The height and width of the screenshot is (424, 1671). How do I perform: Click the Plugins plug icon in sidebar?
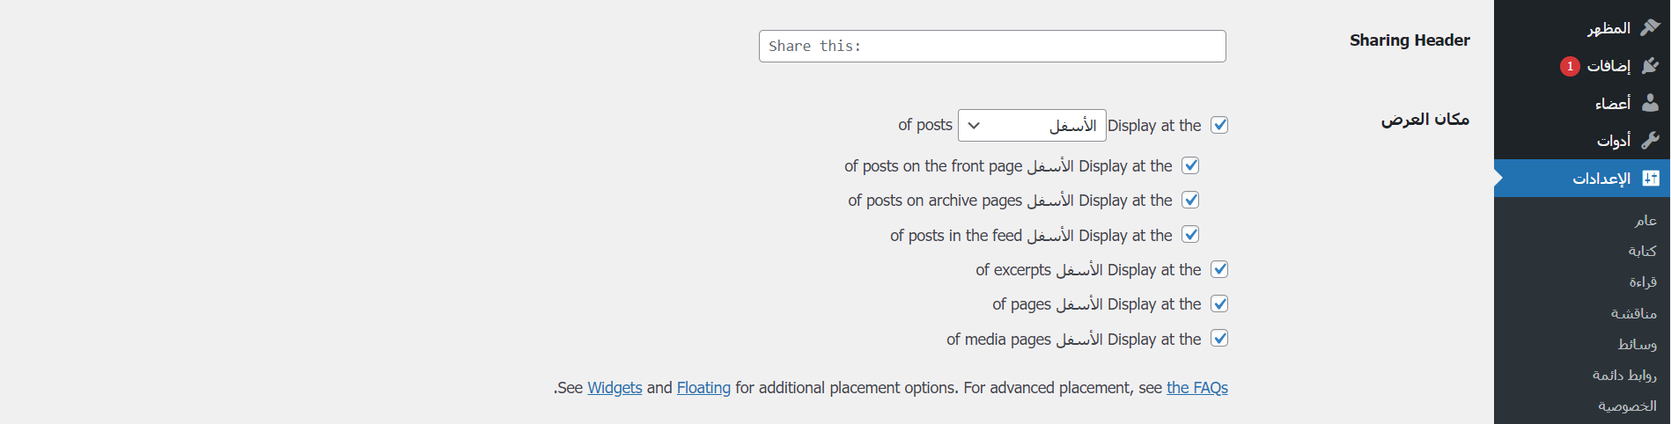(1650, 66)
